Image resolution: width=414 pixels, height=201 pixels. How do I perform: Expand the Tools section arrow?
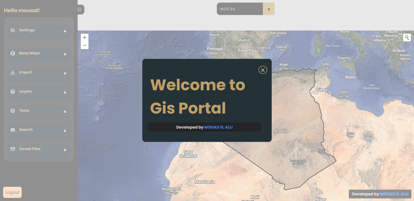click(65, 111)
